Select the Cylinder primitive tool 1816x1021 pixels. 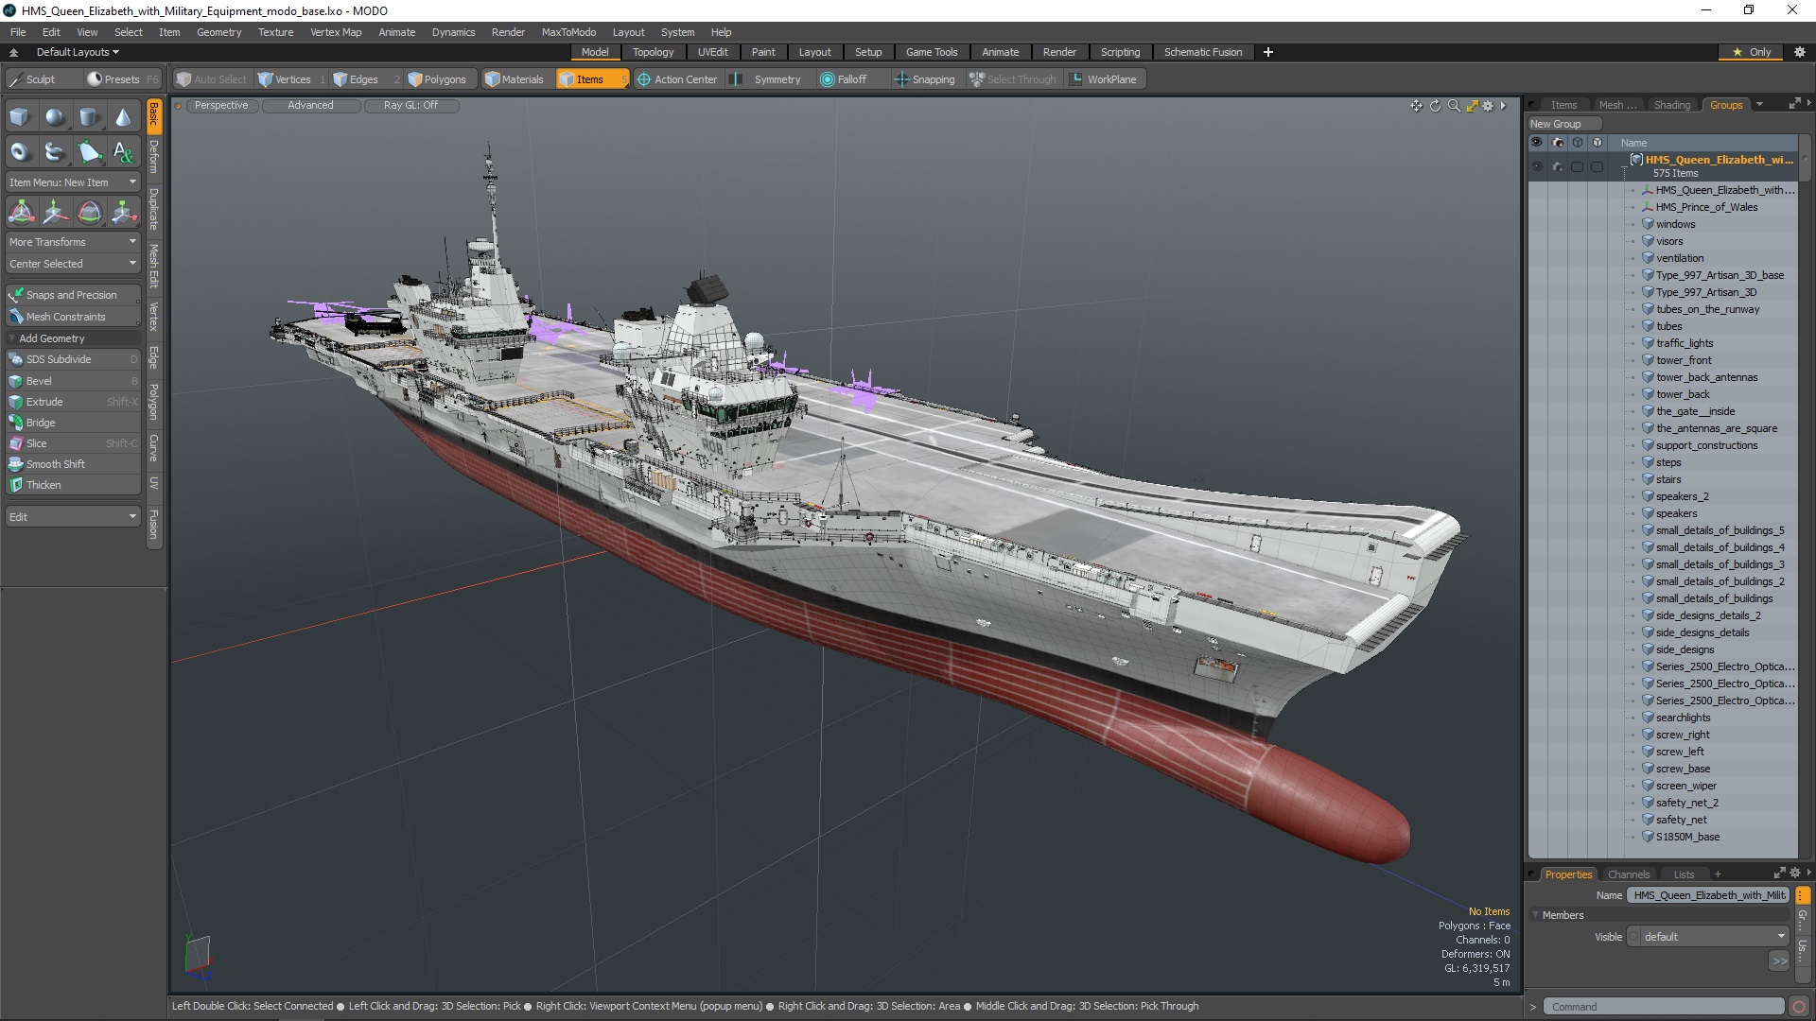click(89, 117)
